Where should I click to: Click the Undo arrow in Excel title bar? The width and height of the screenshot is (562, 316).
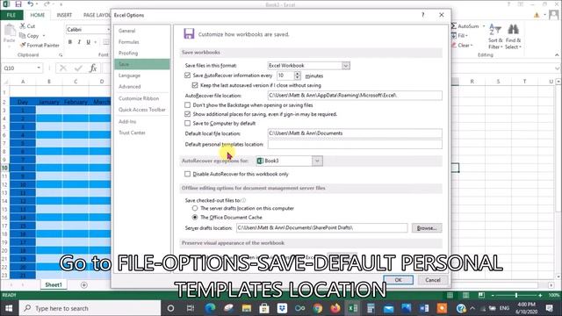[31, 4]
